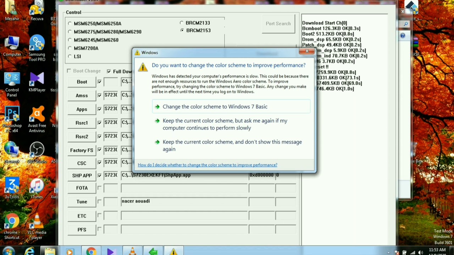Click the SHP APP file button
Viewport: 454px width, 255px height.
coord(82,176)
